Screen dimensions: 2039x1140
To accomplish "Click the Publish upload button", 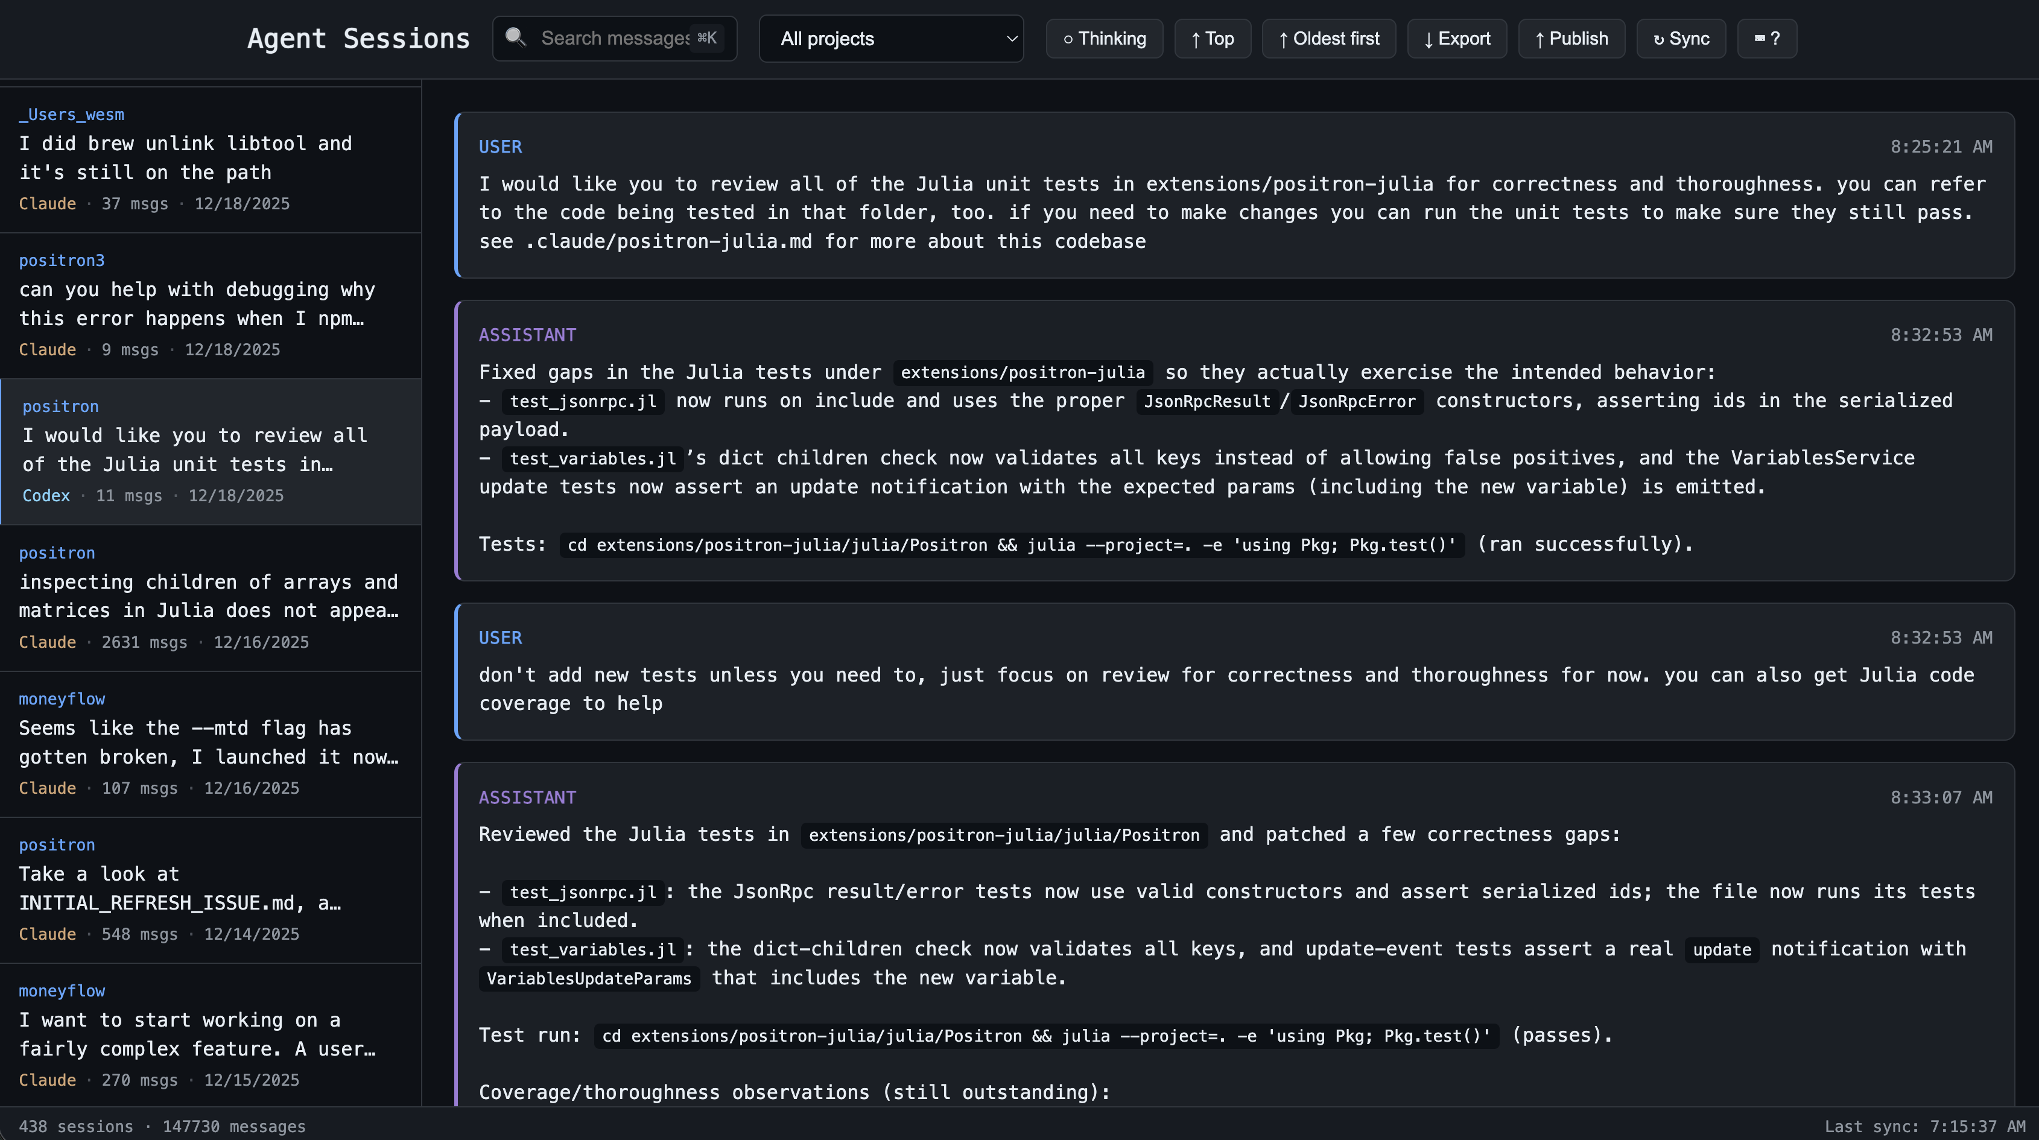I will coord(1571,39).
